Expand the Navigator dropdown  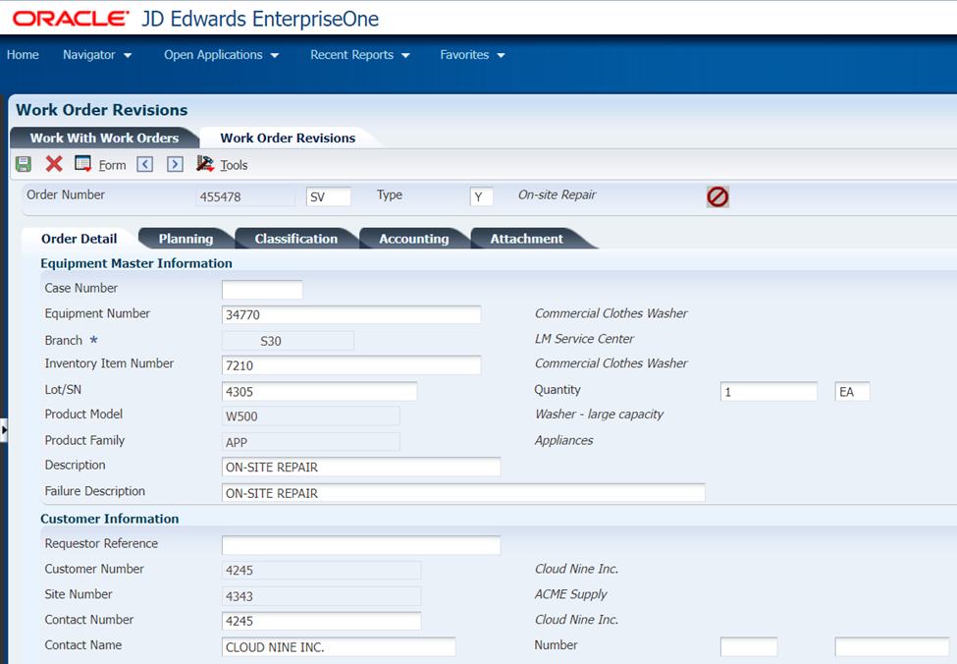click(x=97, y=55)
